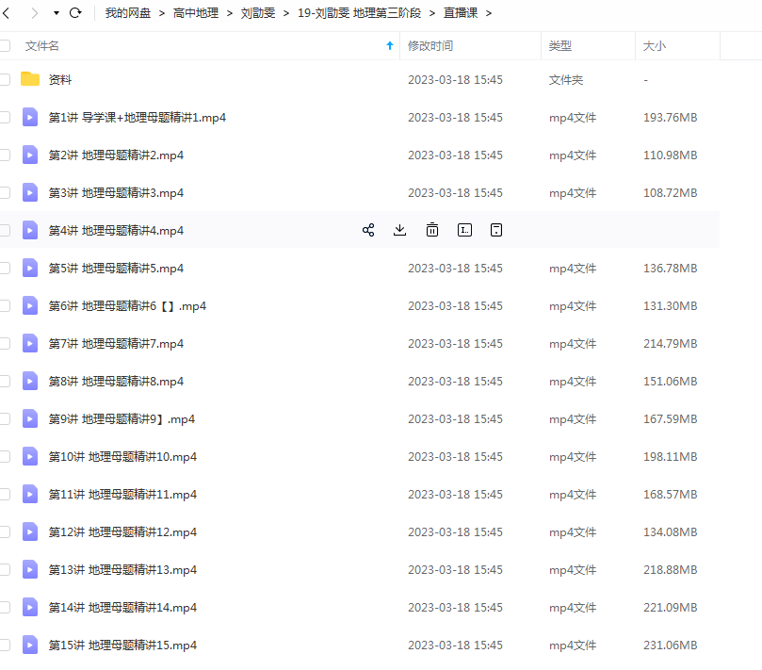Click the 类型 column header

[560, 45]
